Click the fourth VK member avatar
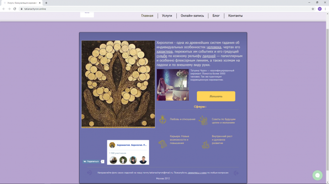The image size is (329, 184). 143,160
